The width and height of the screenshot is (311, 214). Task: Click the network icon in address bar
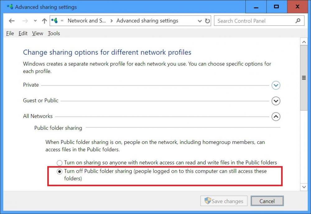click(x=54, y=20)
